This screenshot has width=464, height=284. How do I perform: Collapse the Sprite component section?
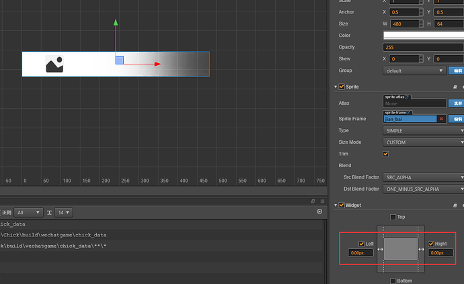pyautogui.click(x=336, y=87)
